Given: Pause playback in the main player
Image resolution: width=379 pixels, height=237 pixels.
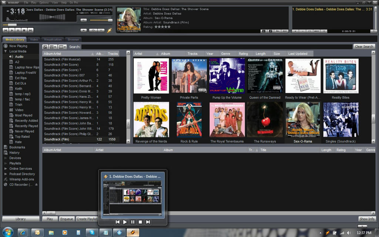Looking at the screenshot, I should pyautogui.click(x=18, y=30).
